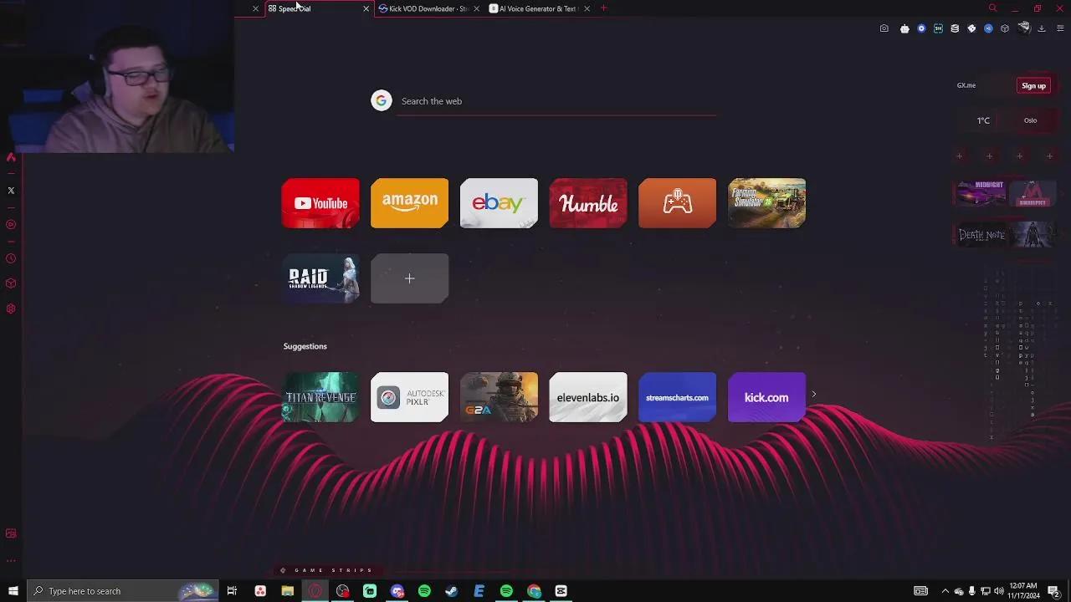Screen dimensions: 1071x602
Task: Open the Windows Start menu
Action: pos(13,591)
